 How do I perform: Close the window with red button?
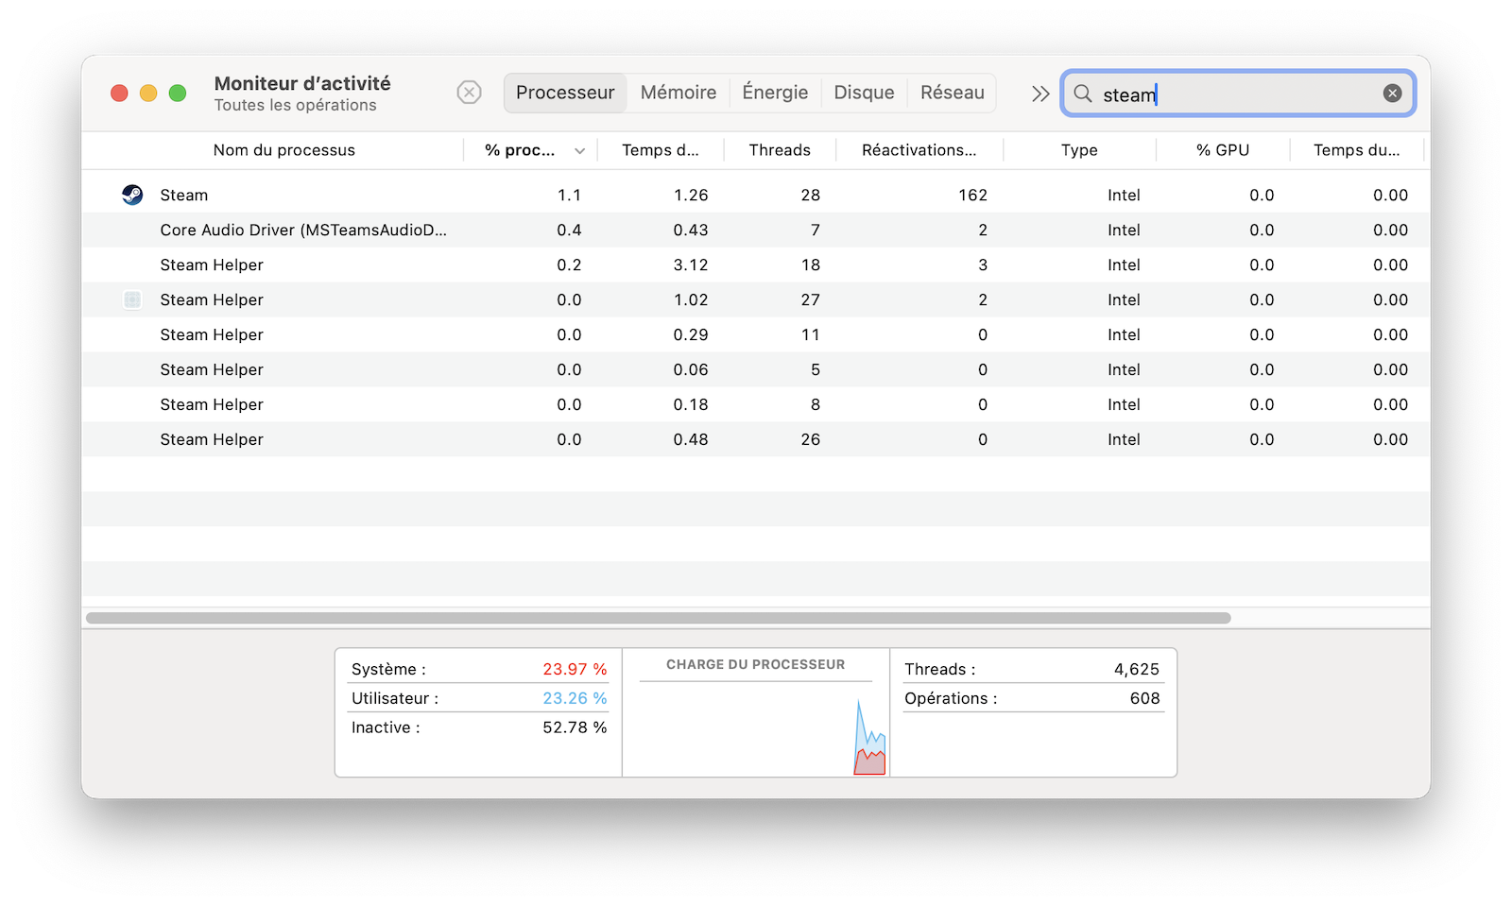119,93
